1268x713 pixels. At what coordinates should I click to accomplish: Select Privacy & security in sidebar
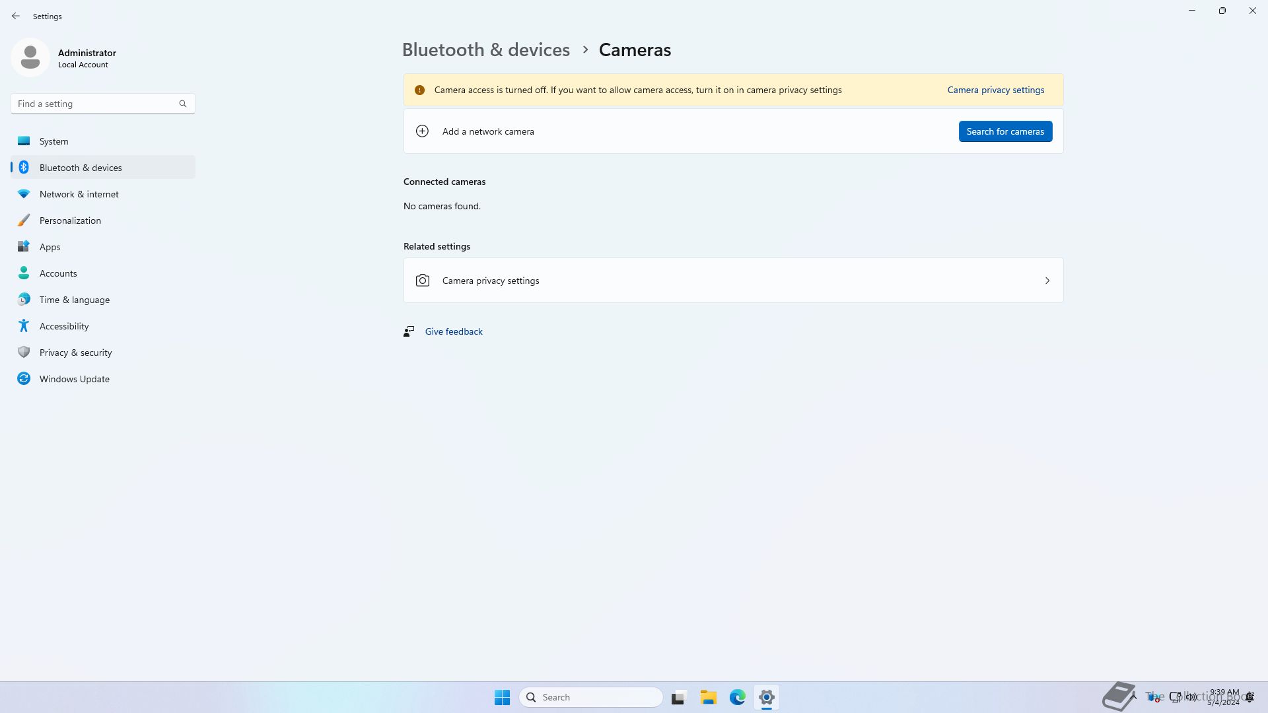click(76, 353)
